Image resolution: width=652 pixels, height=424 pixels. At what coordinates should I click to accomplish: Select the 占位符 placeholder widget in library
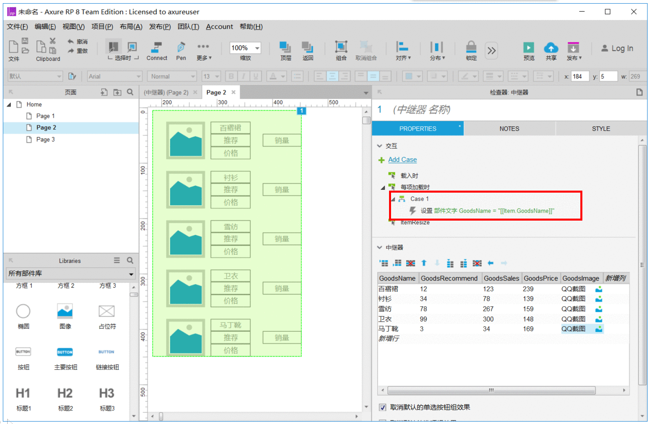(106, 311)
